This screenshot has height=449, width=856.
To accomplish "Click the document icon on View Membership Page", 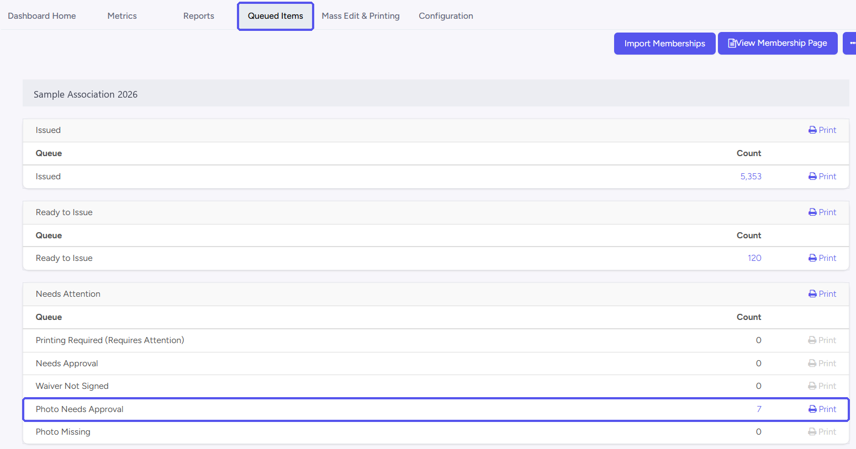I will pyautogui.click(x=732, y=43).
